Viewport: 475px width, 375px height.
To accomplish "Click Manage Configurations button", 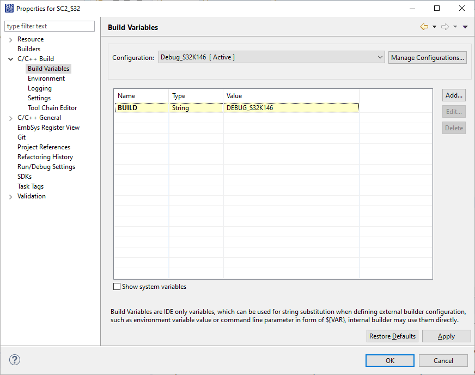I will (428, 58).
